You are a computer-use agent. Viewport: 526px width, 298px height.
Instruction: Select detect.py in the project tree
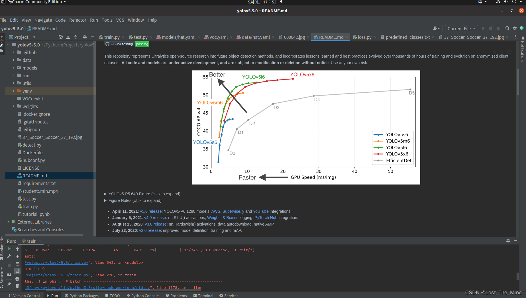point(32,145)
